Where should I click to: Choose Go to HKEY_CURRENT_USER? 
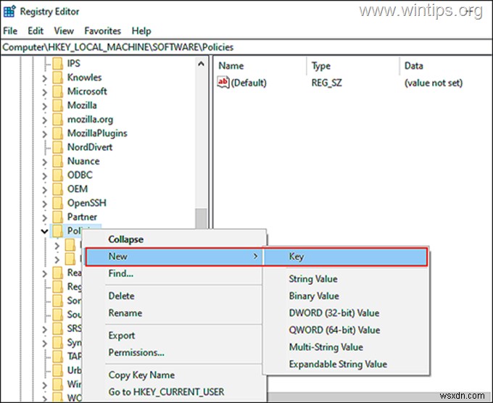tap(175, 391)
